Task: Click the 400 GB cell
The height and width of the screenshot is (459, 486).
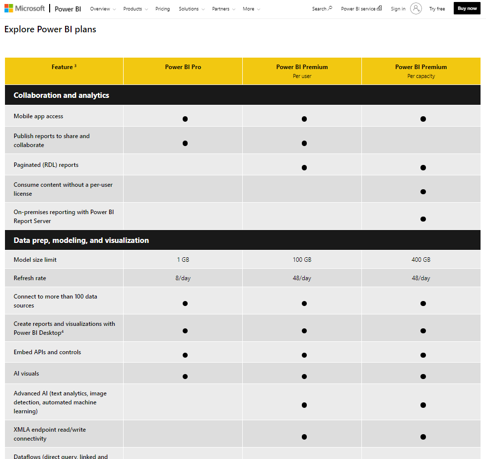Action: click(x=421, y=260)
